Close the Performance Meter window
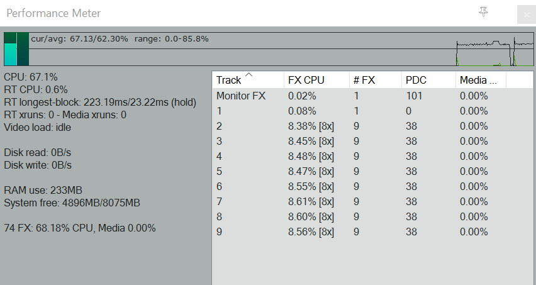The height and width of the screenshot is (285, 536). click(x=525, y=14)
